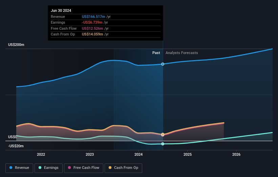The height and width of the screenshot is (177, 278).
Task: Toggle the Earnings legend button
Action: (x=48, y=168)
